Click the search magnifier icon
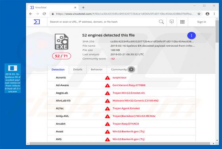The image size is (222, 149). tap(161, 22)
